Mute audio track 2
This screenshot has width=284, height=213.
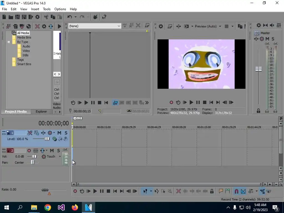pyautogui.click(x=52, y=151)
